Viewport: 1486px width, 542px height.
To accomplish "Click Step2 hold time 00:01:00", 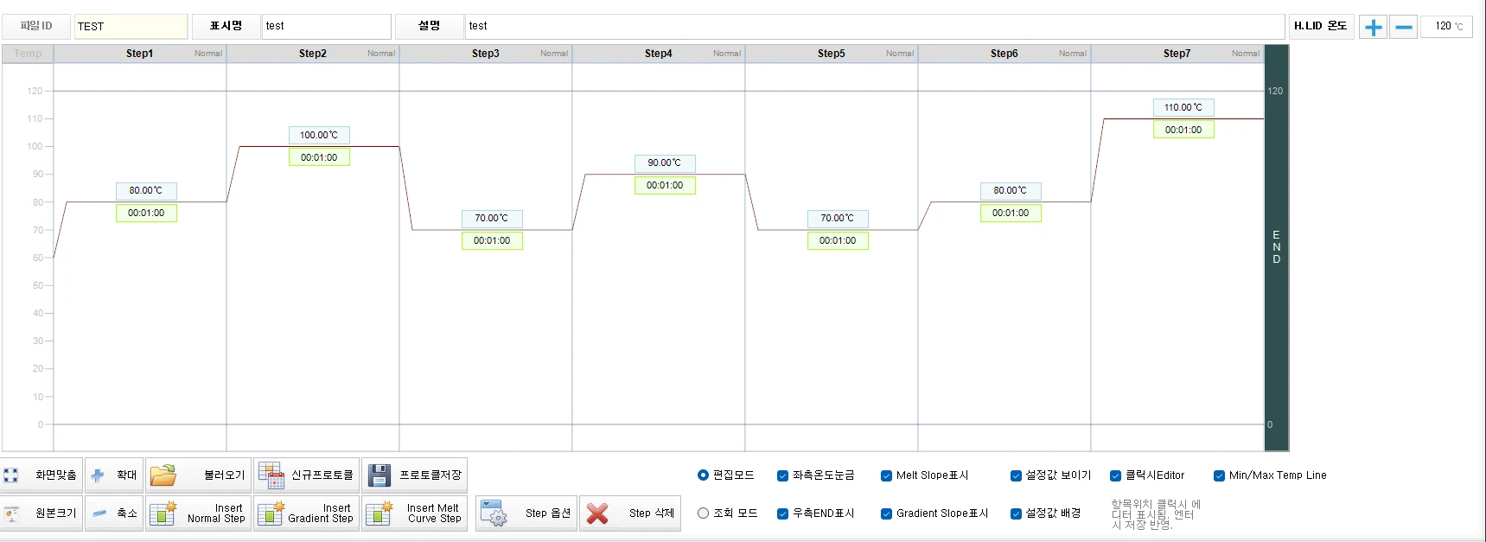I will (319, 157).
